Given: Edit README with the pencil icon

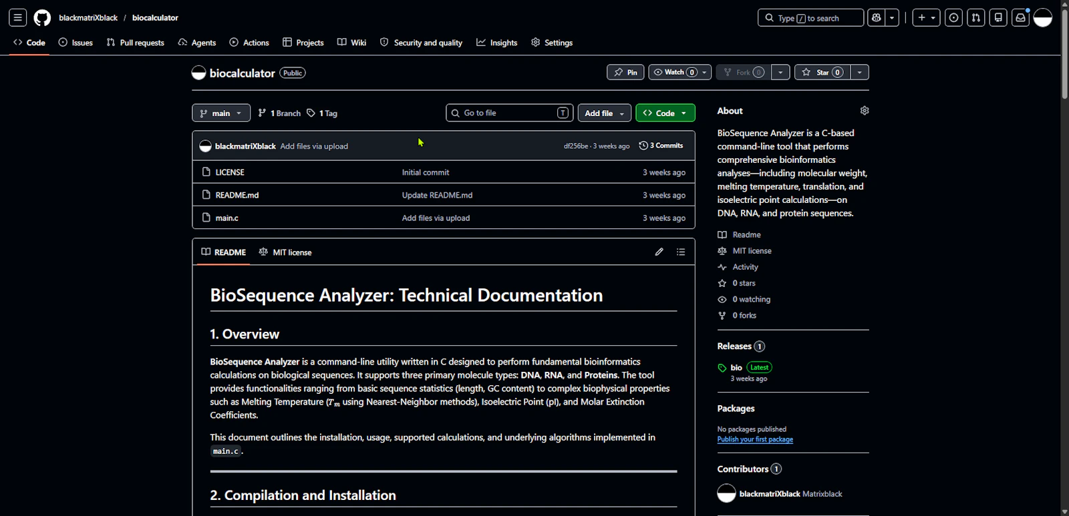Looking at the screenshot, I should click(659, 252).
